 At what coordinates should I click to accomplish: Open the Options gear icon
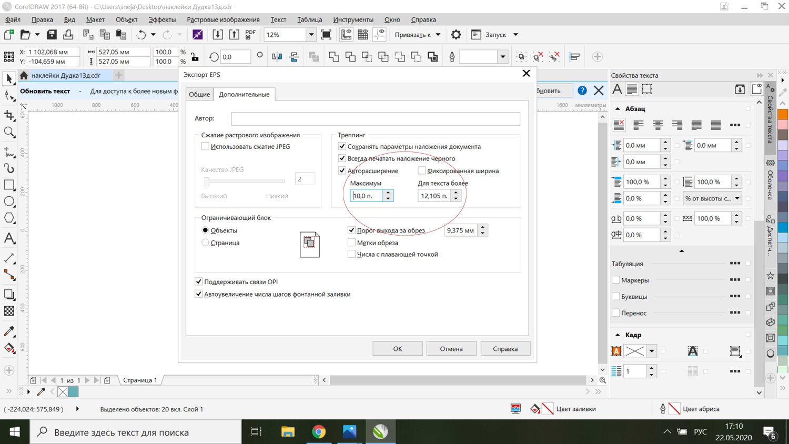[x=456, y=35]
